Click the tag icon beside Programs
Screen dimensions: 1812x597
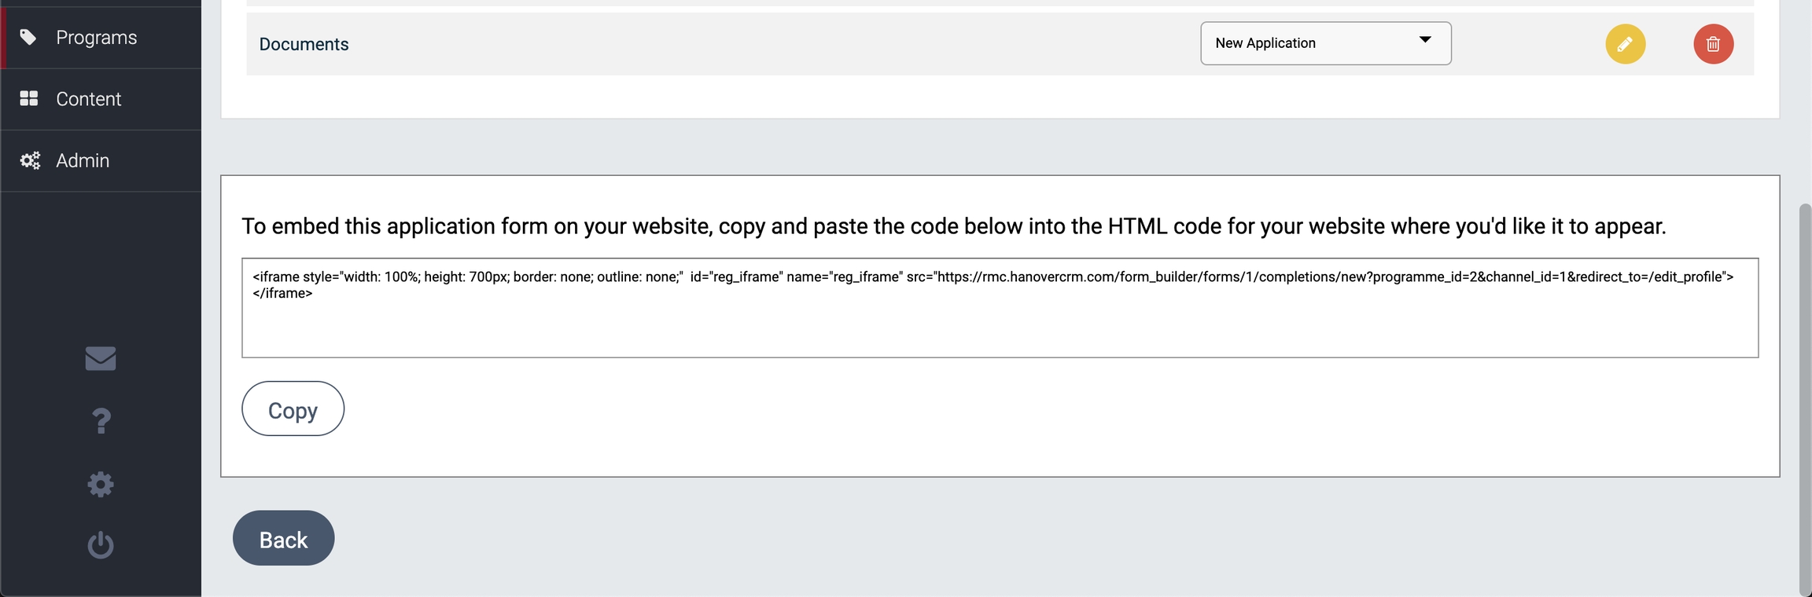(x=28, y=37)
